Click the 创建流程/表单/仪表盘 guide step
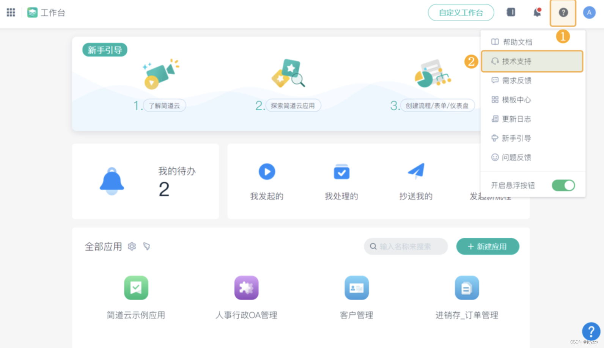The image size is (604, 348). [x=437, y=105]
